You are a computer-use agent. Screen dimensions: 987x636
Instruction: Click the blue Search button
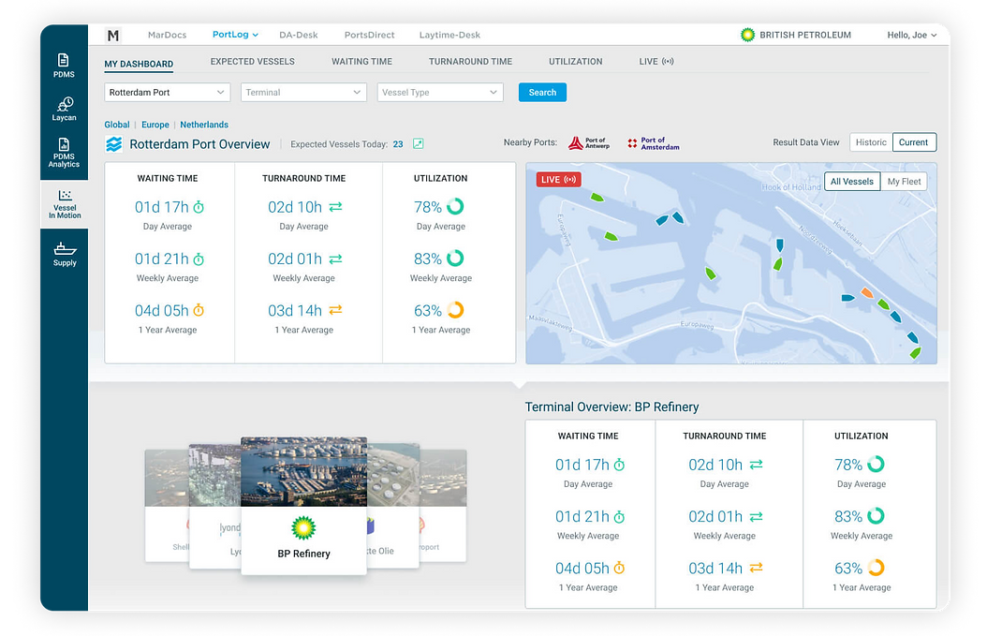542,93
